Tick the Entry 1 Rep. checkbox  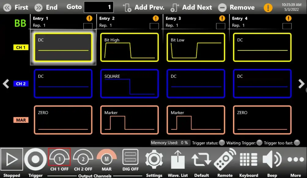point(88,26)
